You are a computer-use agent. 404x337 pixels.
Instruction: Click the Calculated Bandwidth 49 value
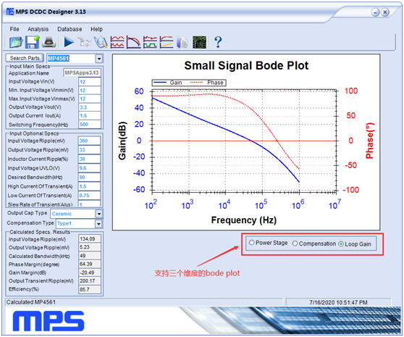pyautogui.click(x=90, y=256)
